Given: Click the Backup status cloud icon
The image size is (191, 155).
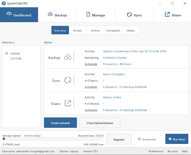Looking at the screenshot, I should click(x=68, y=57).
